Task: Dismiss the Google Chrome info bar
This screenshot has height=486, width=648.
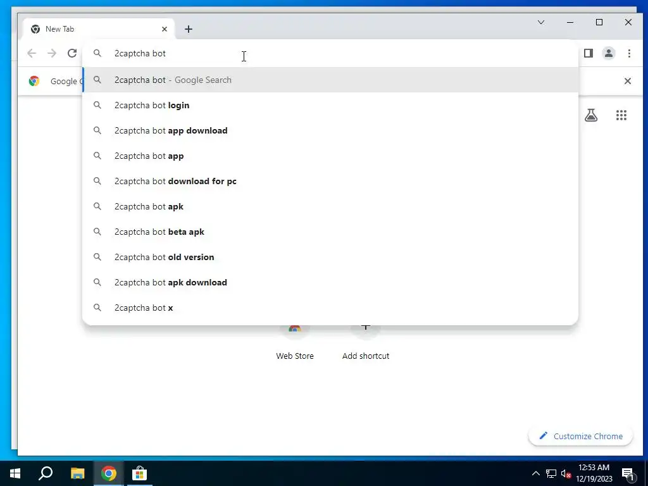Action: click(627, 81)
